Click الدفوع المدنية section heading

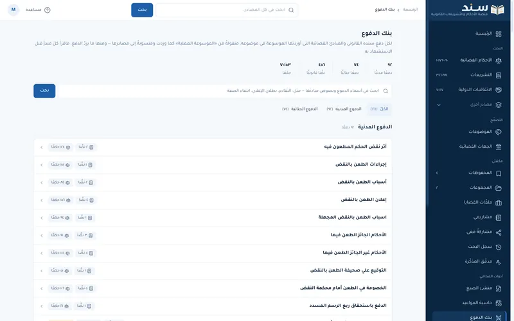coord(375,127)
